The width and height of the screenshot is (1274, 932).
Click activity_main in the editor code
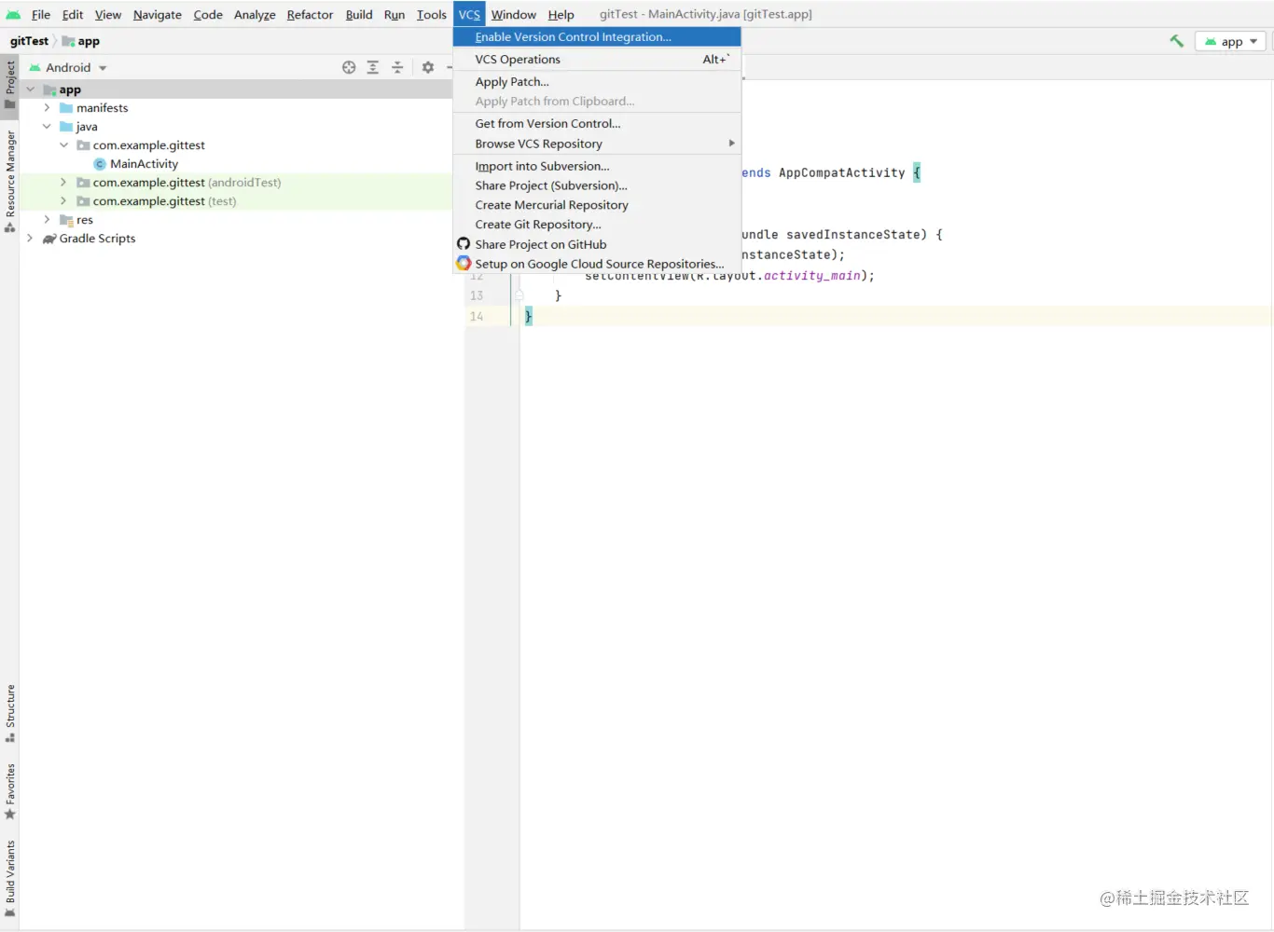[x=811, y=276]
